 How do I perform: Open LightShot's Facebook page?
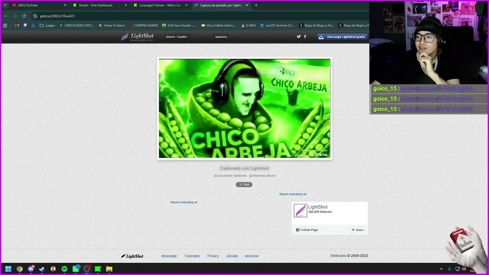(305, 37)
